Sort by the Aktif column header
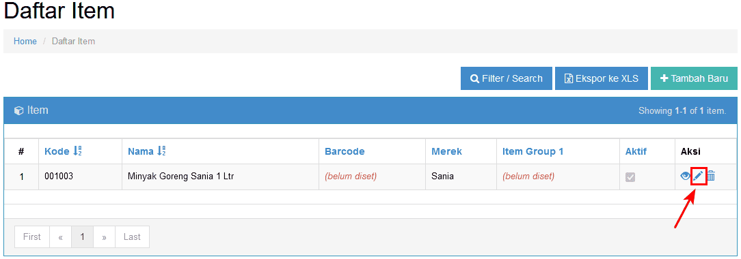Viewport: 741px width, 259px height. tap(636, 151)
